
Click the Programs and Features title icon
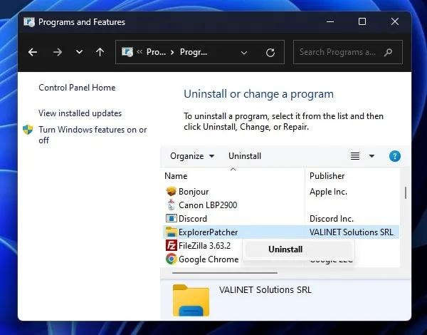pos(29,22)
